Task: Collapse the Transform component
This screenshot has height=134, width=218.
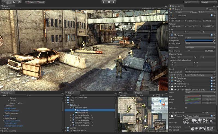Action: tap(170, 15)
